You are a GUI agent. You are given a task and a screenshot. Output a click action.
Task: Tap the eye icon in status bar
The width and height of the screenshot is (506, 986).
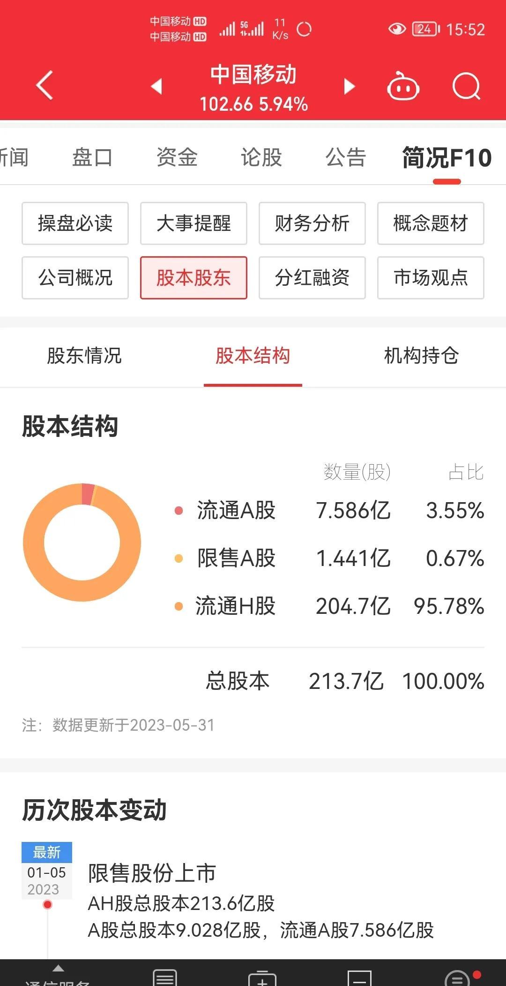coord(397,29)
